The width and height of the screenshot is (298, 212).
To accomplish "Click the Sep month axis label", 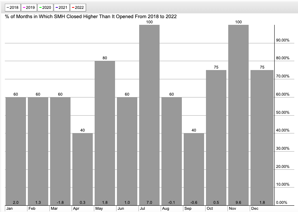I will [188, 208].
